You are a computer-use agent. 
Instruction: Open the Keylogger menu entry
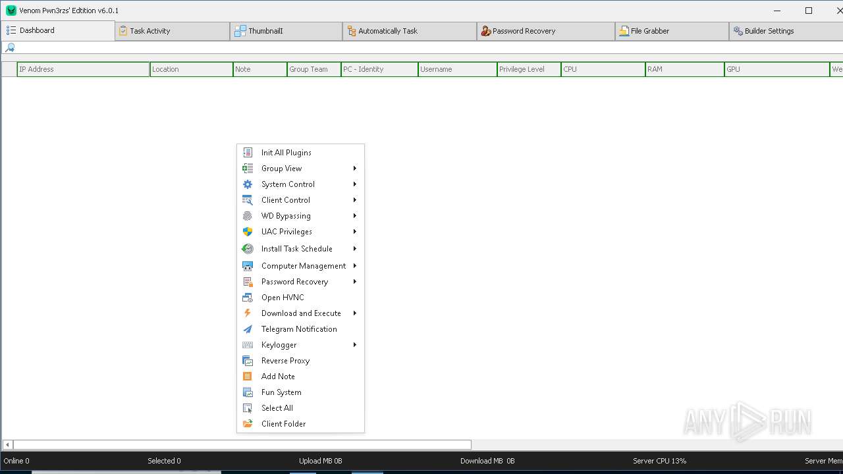pyautogui.click(x=300, y=345)
